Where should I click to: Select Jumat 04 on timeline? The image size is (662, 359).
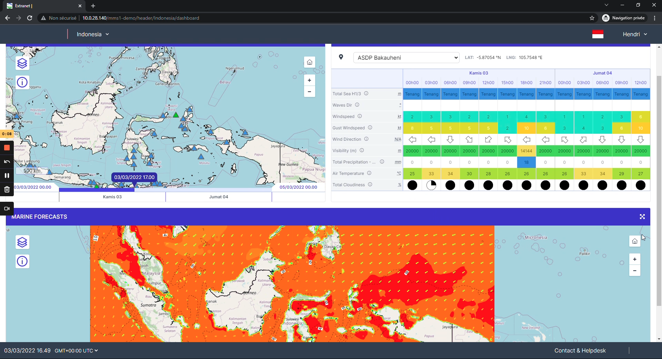[x=219, y=197]
